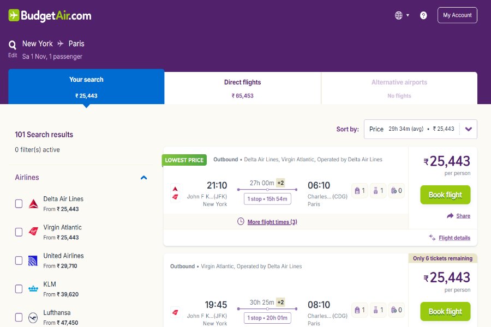Click the United Airlines logo
This screenshot has height=327, width=491.
33,261
